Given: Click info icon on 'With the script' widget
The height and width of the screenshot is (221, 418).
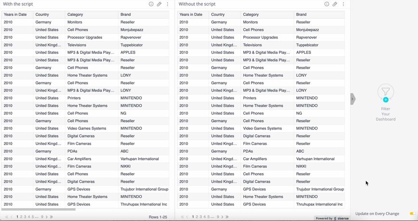Looking at the screenshot, I should coord(151,4).
